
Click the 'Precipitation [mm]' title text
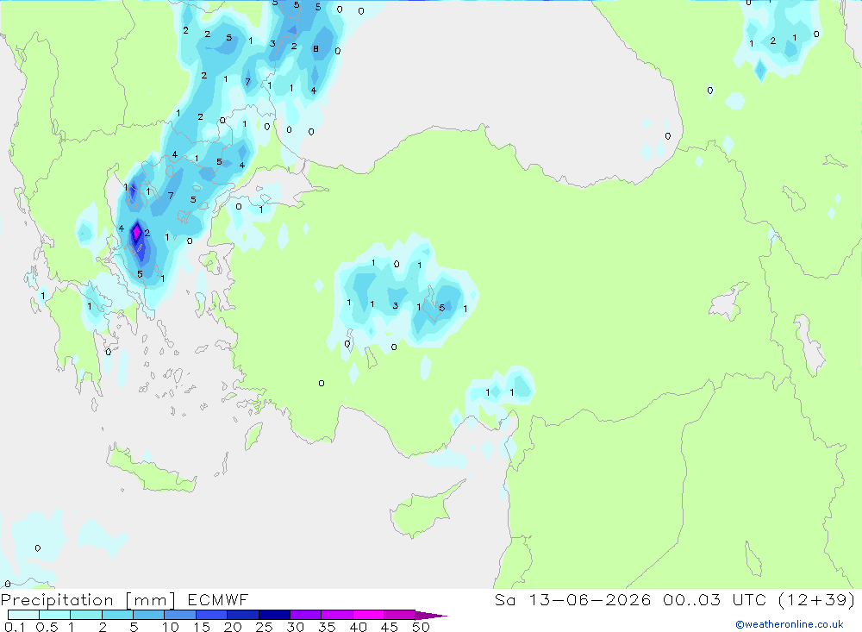pos(89,600)
